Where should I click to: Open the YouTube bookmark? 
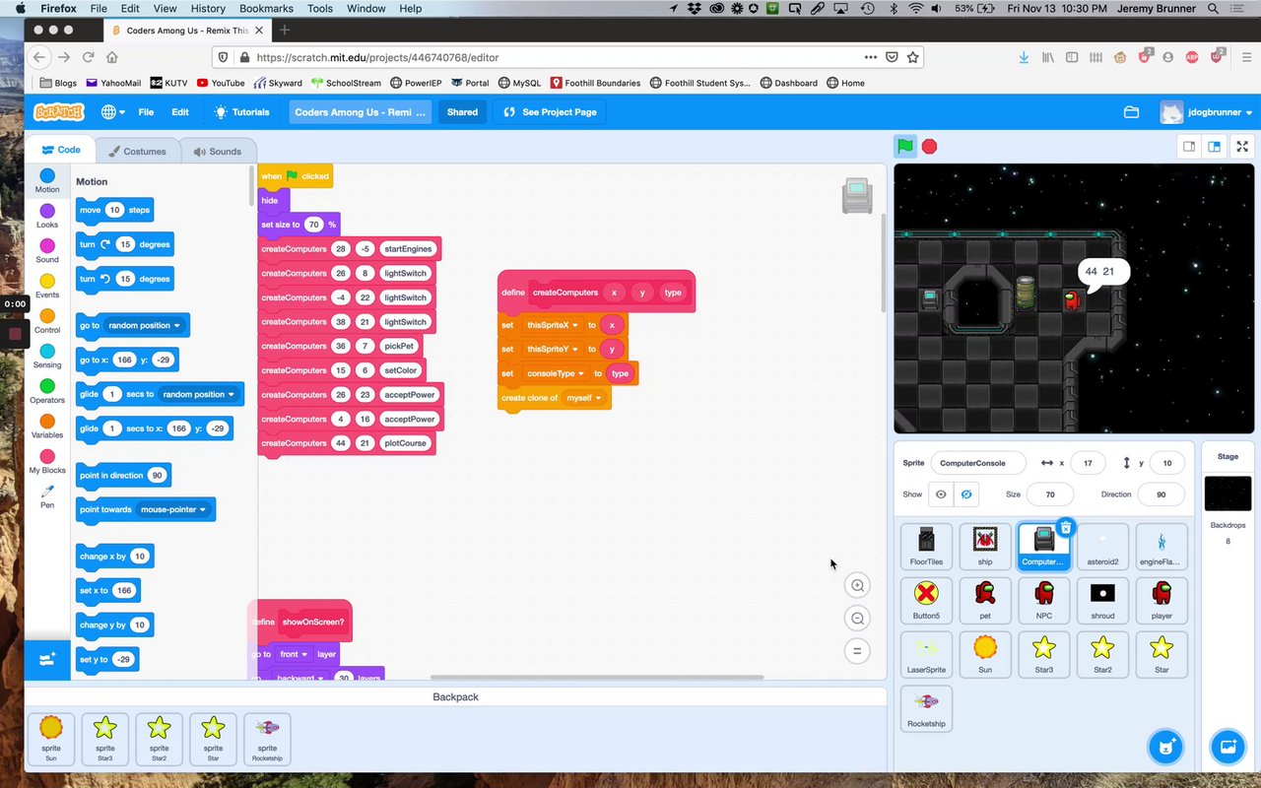(221, 83)
